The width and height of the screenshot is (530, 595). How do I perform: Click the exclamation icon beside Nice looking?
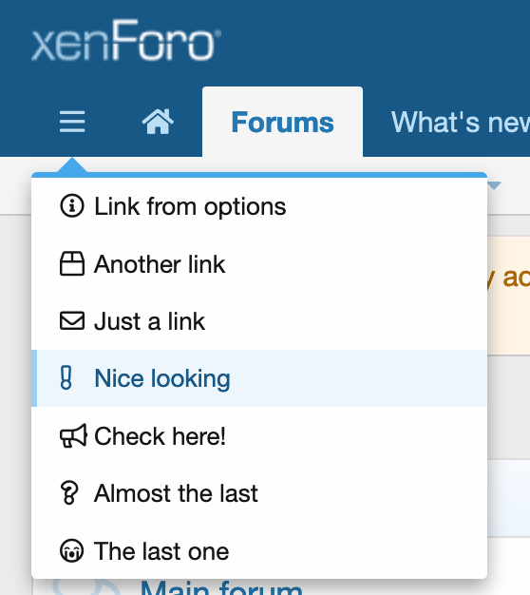tap(66, 377)
